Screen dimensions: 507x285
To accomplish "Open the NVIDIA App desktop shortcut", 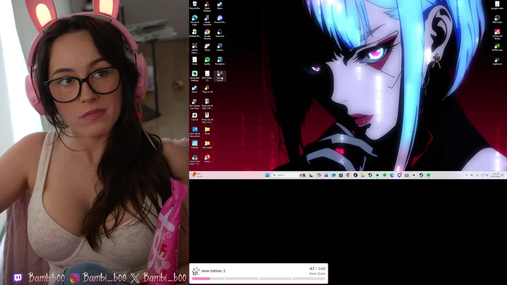I will click(x=497, y=47).
